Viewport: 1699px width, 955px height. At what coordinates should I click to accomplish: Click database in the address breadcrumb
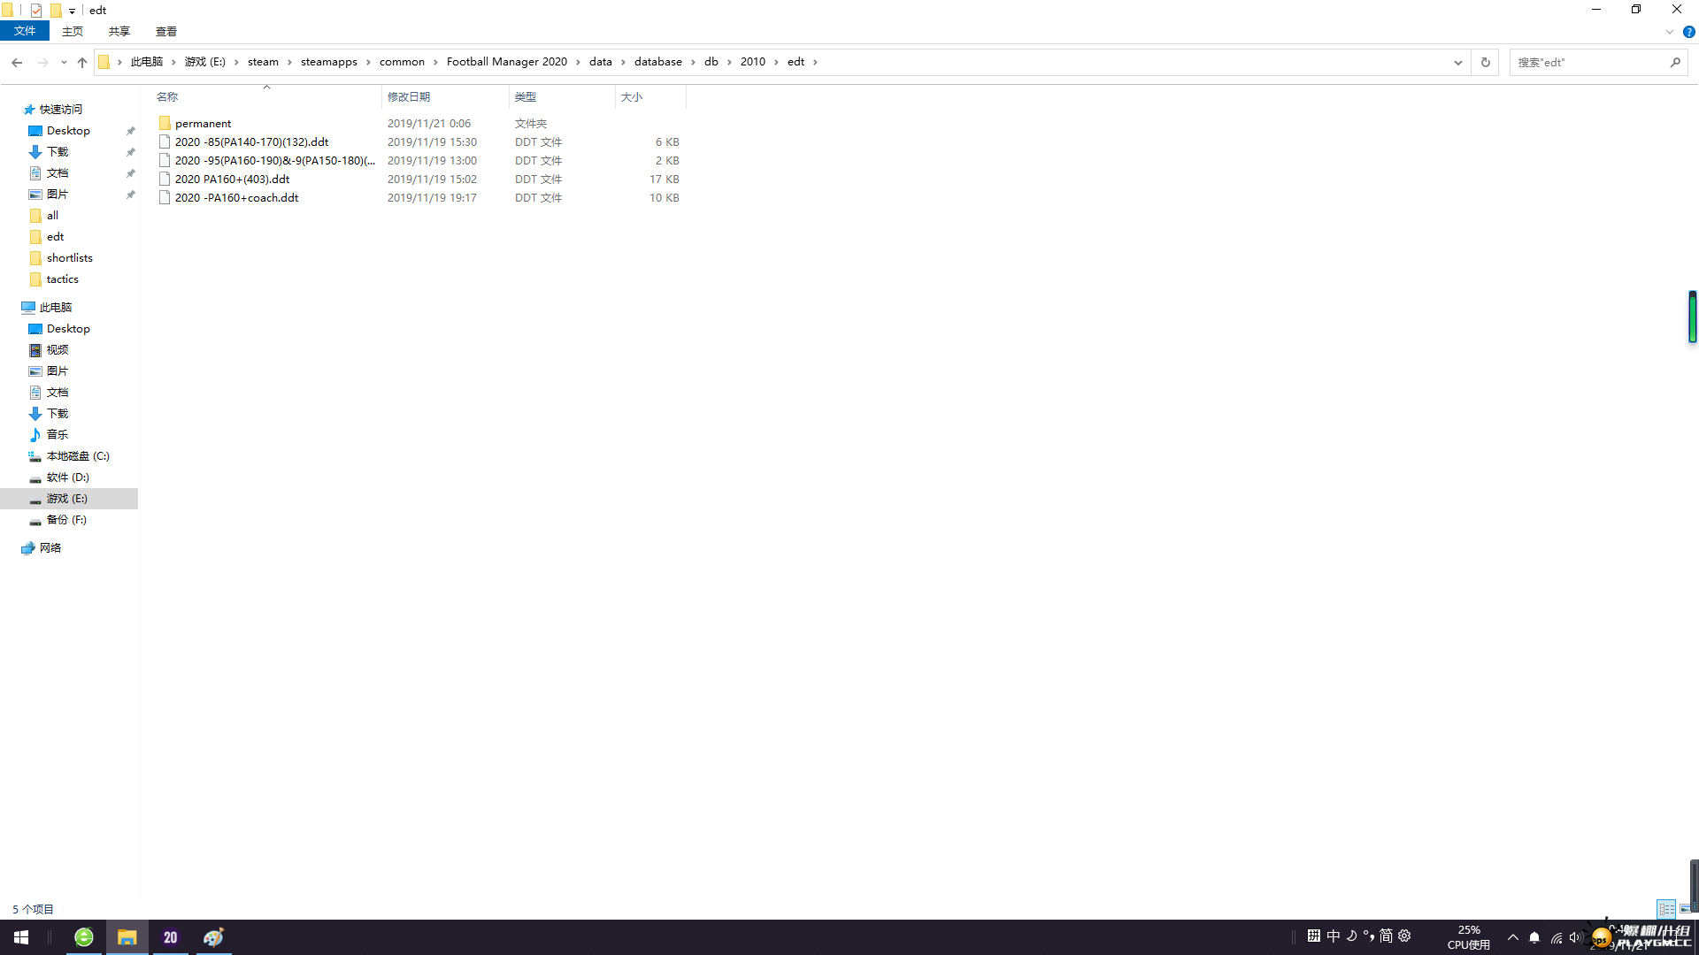point(658,62)
